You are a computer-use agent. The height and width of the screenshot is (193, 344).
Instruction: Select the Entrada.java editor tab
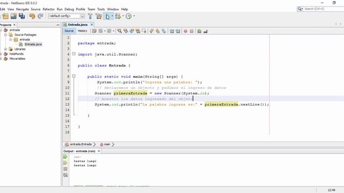[77, 25]
